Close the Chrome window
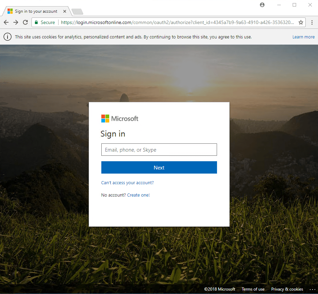Viewport: 318px width, 294px height. (x=310, y=5)
